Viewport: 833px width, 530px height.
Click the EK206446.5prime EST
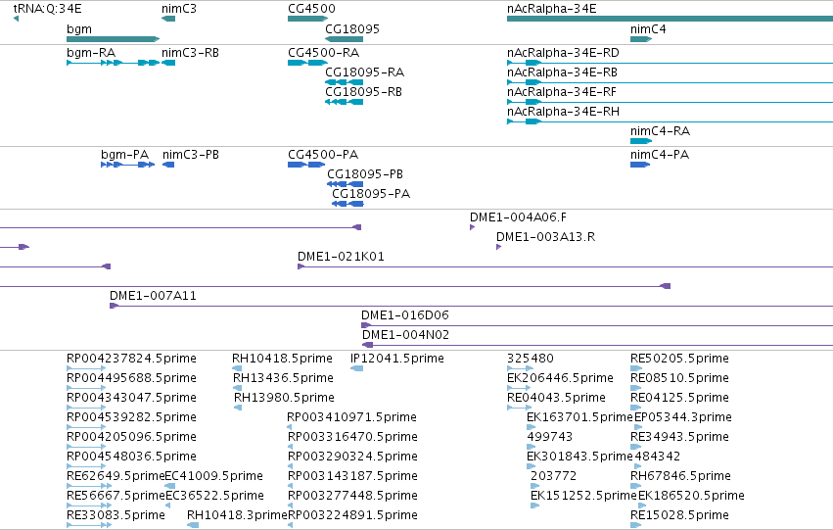click(519, 388)
